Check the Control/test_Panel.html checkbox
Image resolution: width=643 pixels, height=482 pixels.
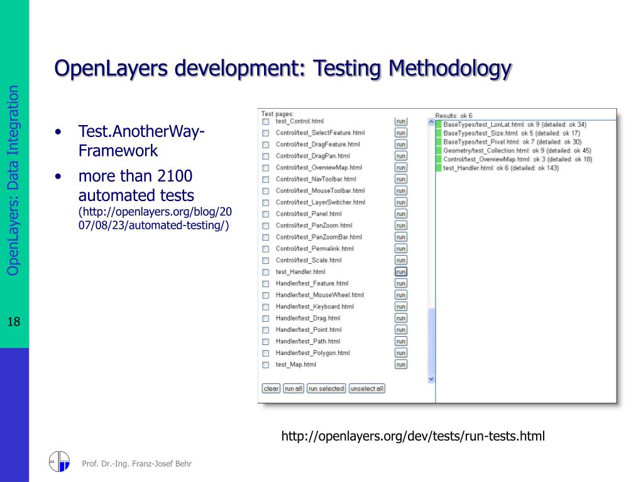pyautogui.click(x=266, y=214)
